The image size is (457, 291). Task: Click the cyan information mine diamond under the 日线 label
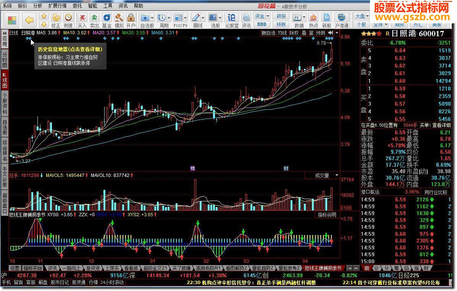tap(29, 38)
